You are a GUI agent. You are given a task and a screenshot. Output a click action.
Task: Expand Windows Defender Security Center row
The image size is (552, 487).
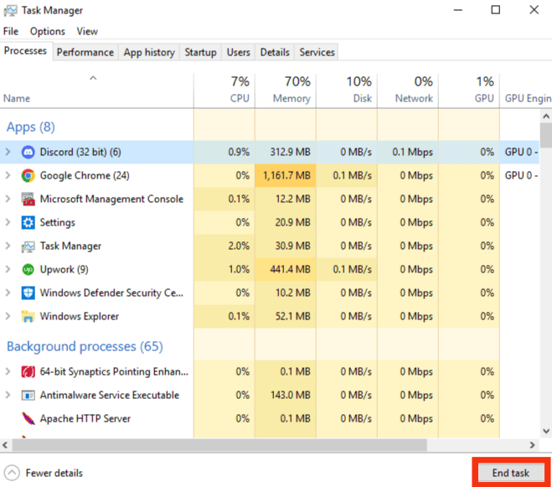tap(8, 293)
